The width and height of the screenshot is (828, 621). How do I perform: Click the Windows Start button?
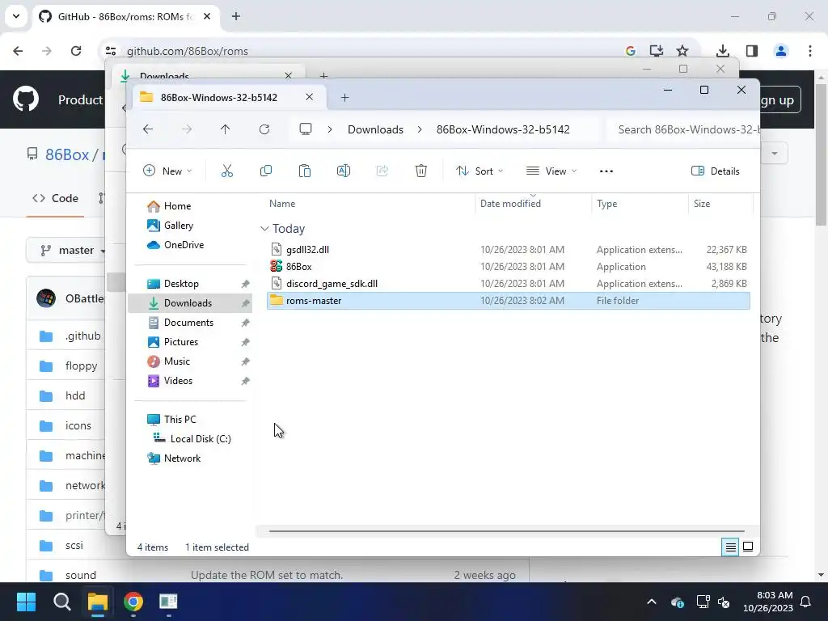[x=26, y=602]
